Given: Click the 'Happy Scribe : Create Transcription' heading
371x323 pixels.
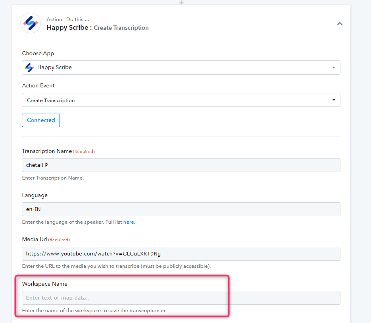Looking at the screenshot, I should coord(98,28).
